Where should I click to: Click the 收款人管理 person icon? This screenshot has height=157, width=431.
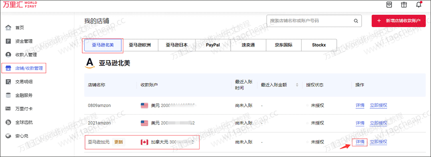click(8, 55)
